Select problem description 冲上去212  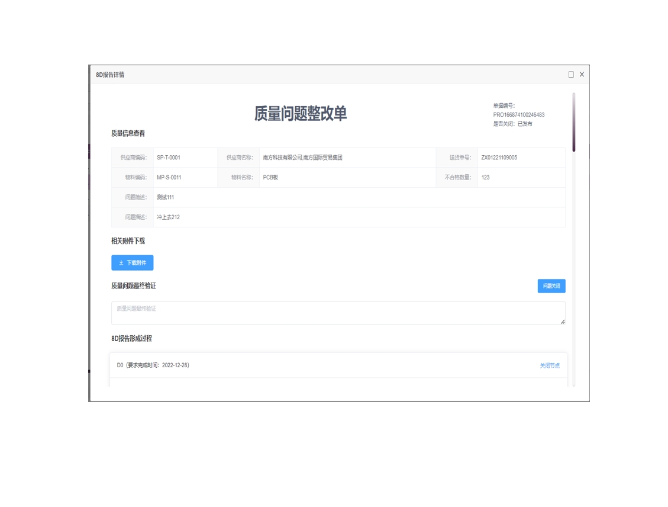point(168,217)
